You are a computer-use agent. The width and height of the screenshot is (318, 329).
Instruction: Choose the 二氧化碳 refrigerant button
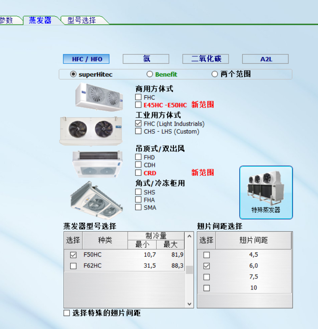pyautogui.click(x=206, y=59)
